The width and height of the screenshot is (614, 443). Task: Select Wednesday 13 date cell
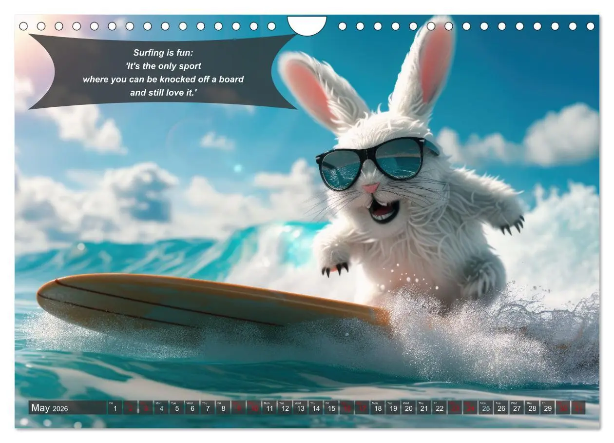point(301,408)
